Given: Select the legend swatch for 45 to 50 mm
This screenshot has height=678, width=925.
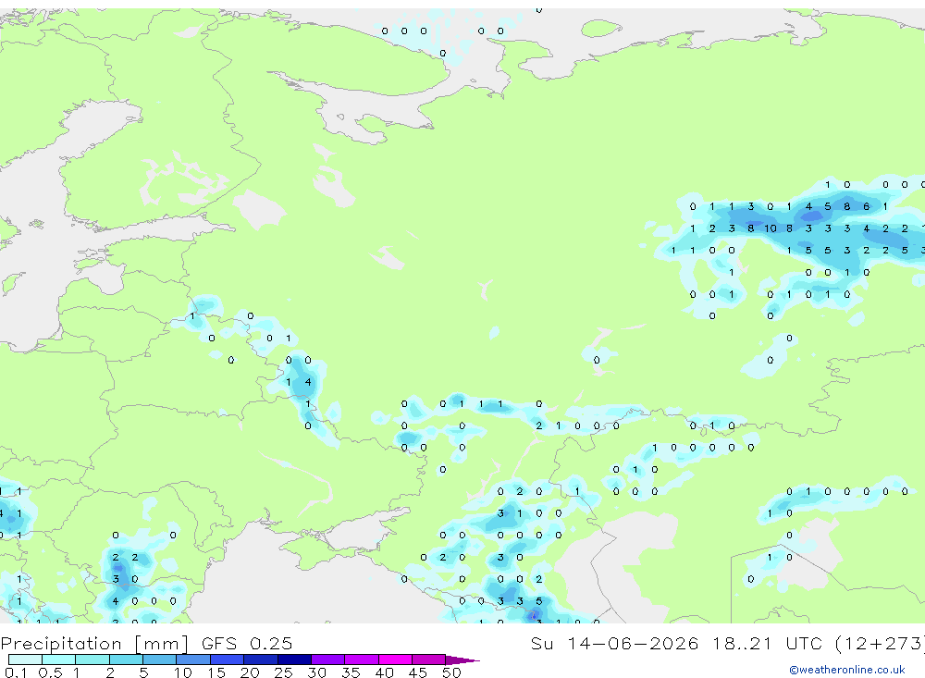Looking at the screenshot, I should coord(429,660).
